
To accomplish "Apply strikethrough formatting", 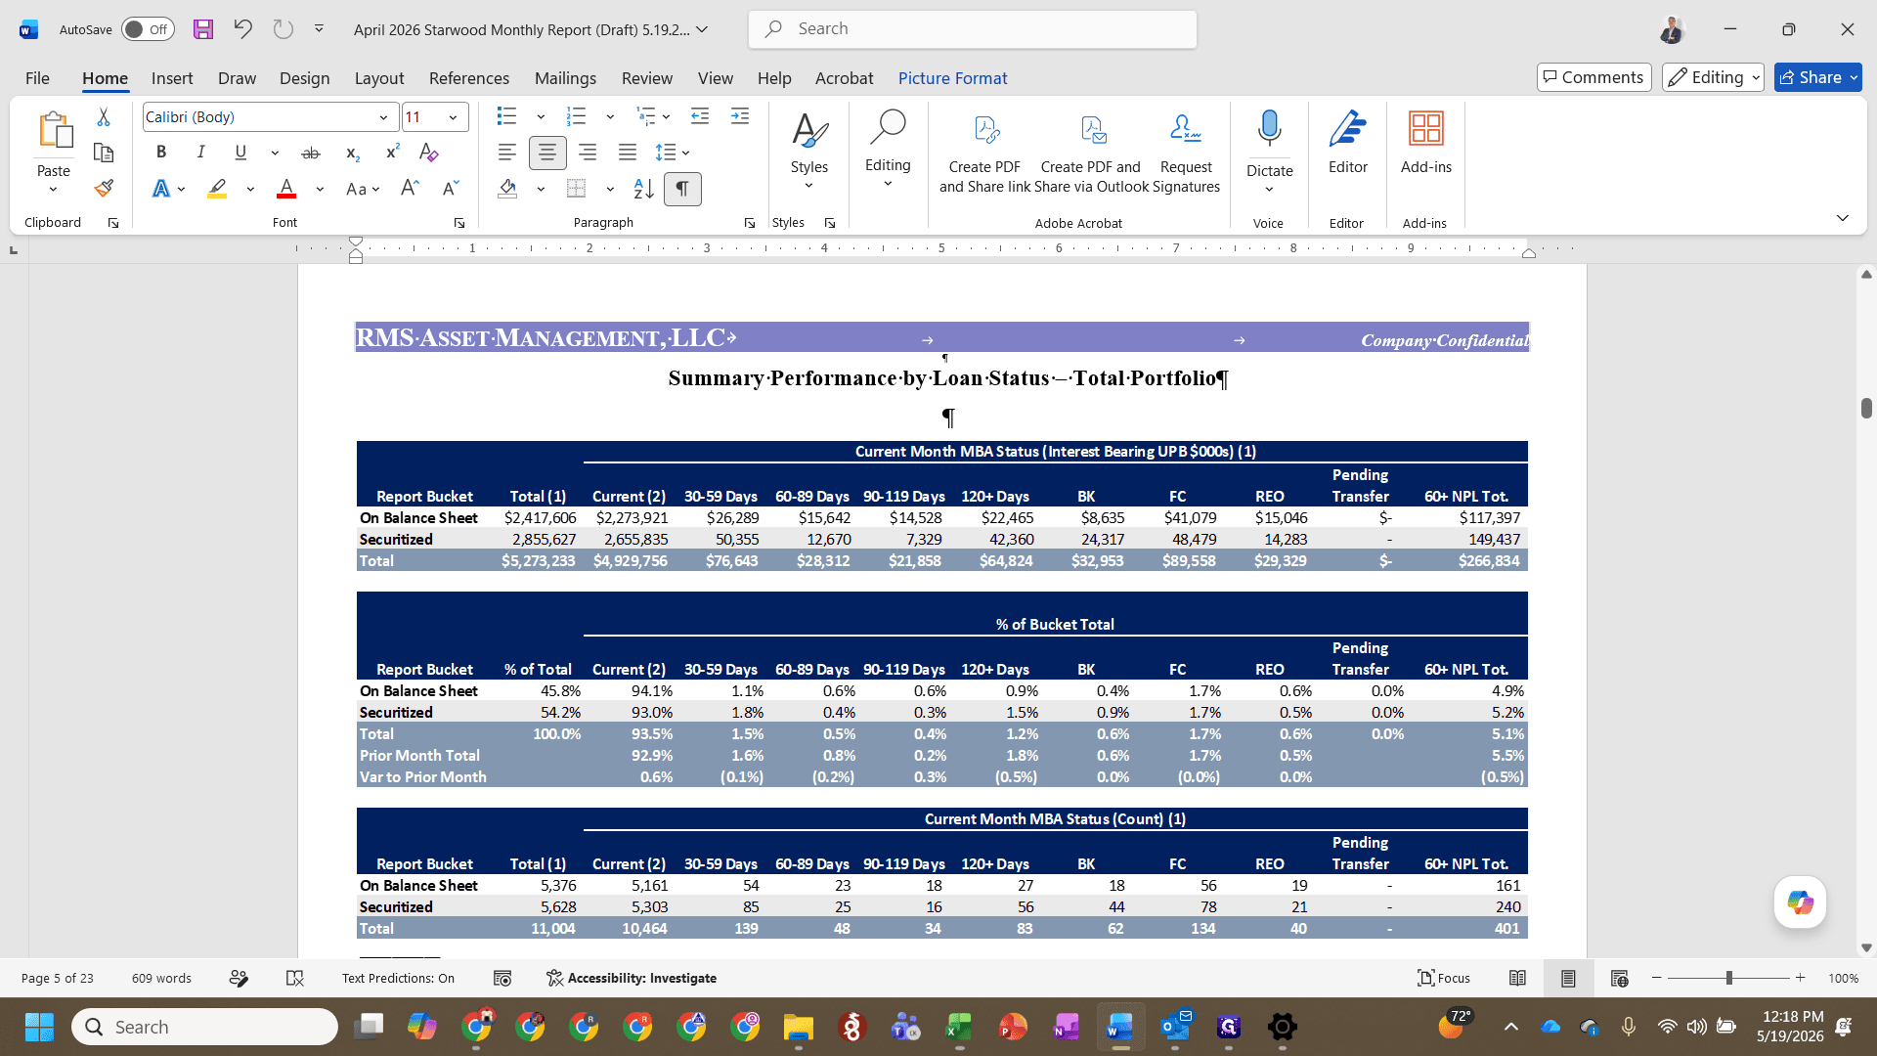I will (x=311, y=153).
